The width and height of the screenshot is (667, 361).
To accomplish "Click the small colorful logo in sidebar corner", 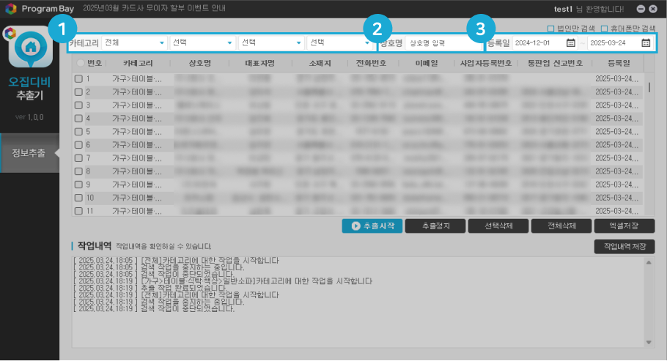I will 10,33.
